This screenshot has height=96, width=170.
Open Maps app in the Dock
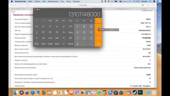pyautogui.click(x=60, y=93)
